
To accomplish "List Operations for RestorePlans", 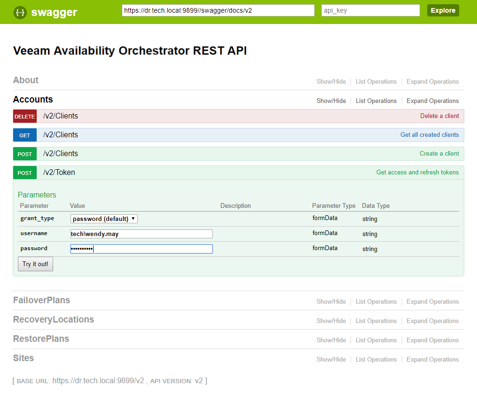I will click(376, 340).
